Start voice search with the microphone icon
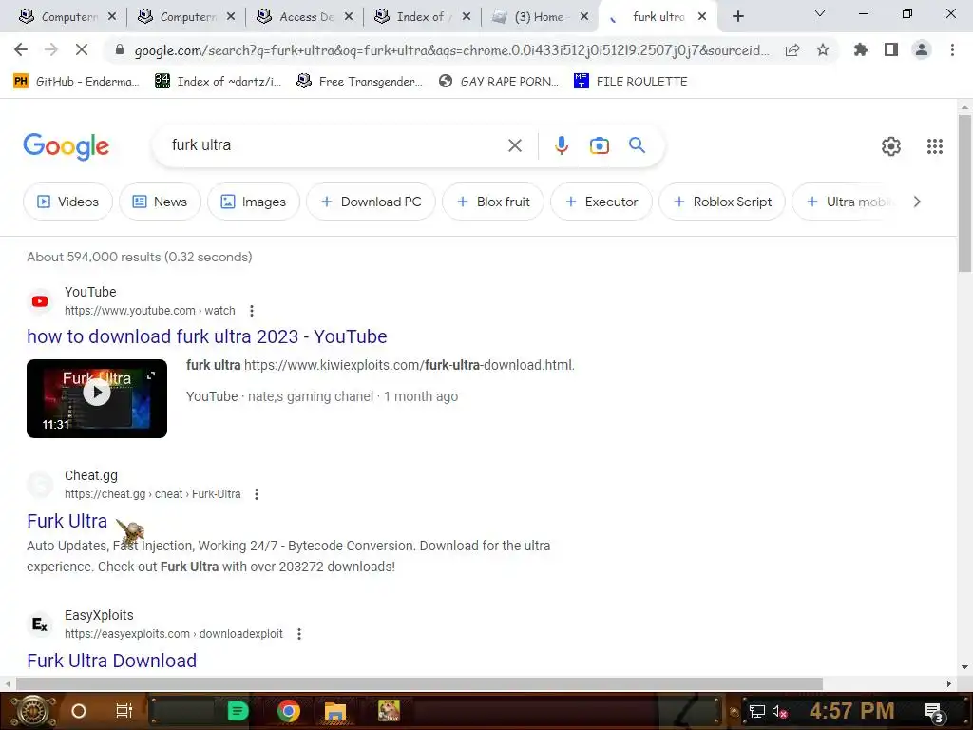Screen dimensions: 973x730 (x=561, y=145)
